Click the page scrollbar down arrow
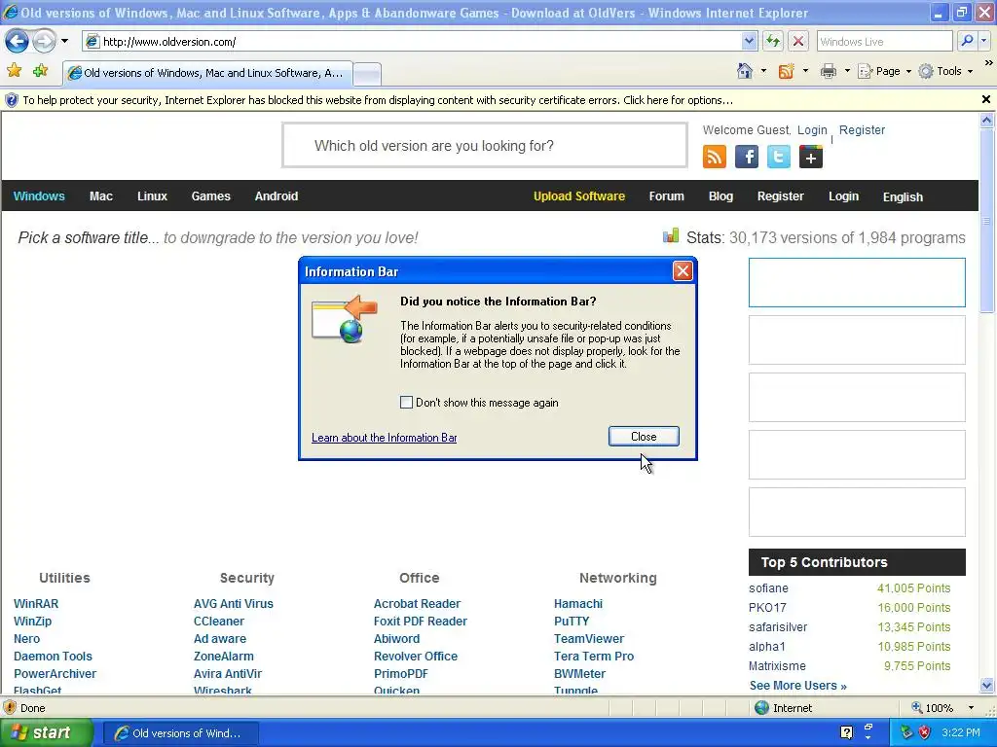The image size is (997, 747). [987, 686]
